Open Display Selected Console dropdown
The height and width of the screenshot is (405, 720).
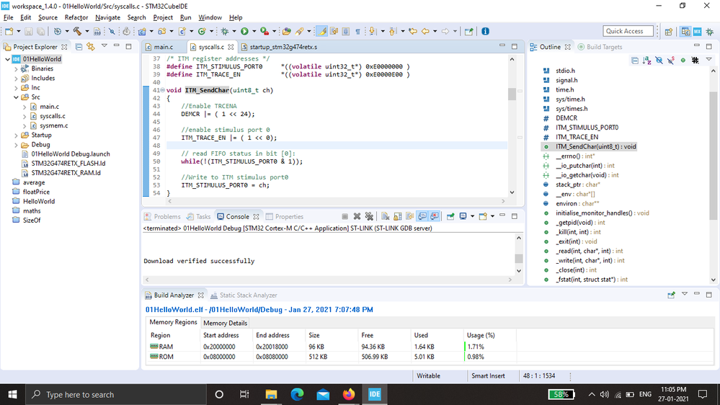point(473,216)
